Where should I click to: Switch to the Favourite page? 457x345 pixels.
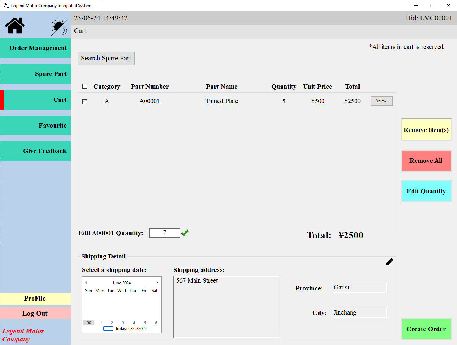tap(36, 126)
